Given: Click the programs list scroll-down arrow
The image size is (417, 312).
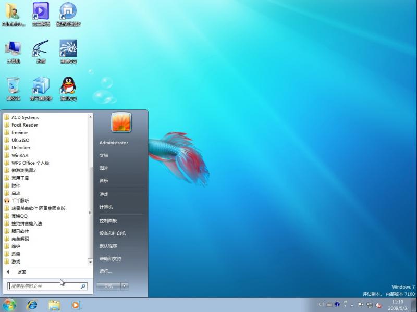Looking at the screenshot, I should click(x=90, y=263).
